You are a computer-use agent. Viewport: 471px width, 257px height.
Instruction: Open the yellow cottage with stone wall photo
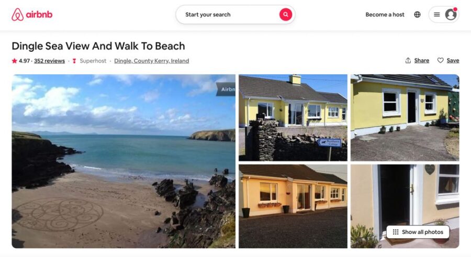[x=293, y=118]
